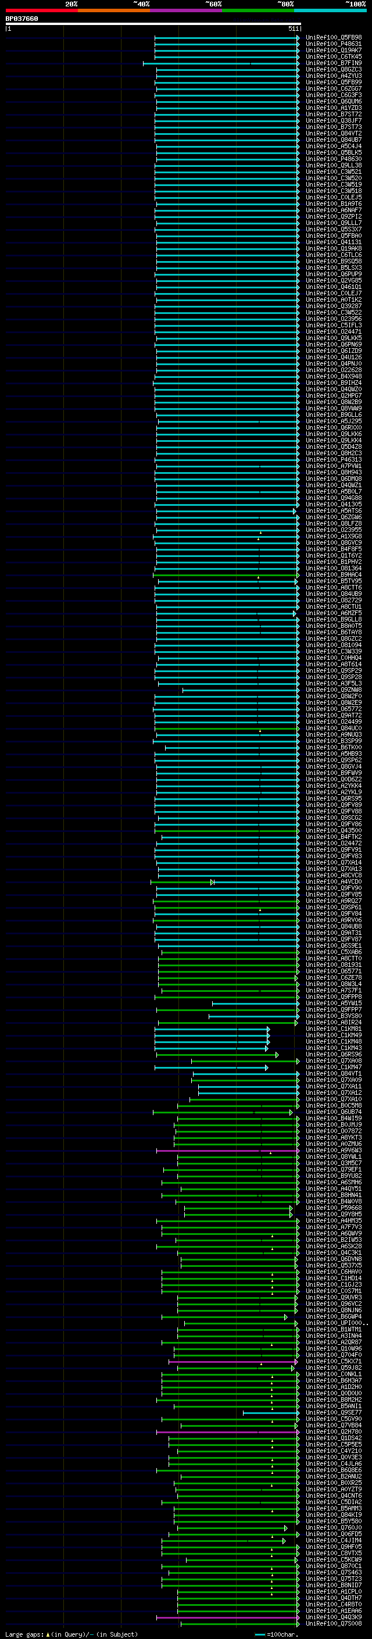Select hit UniRef100_Q9SP61
Viewport: 372px width, 1639px height.
point(334,908)
